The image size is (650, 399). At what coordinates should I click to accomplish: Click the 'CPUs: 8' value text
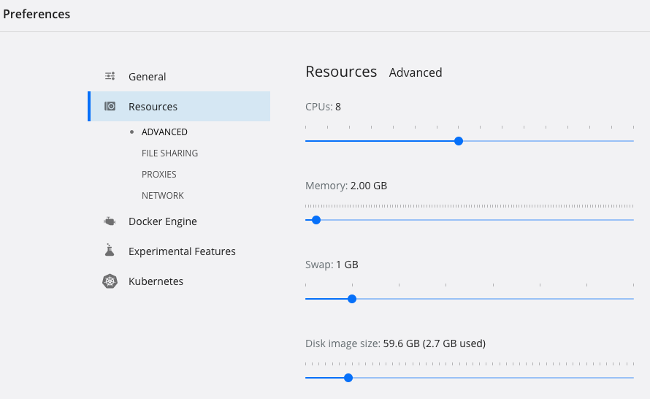pyautogui.click(x=323, y=107)
